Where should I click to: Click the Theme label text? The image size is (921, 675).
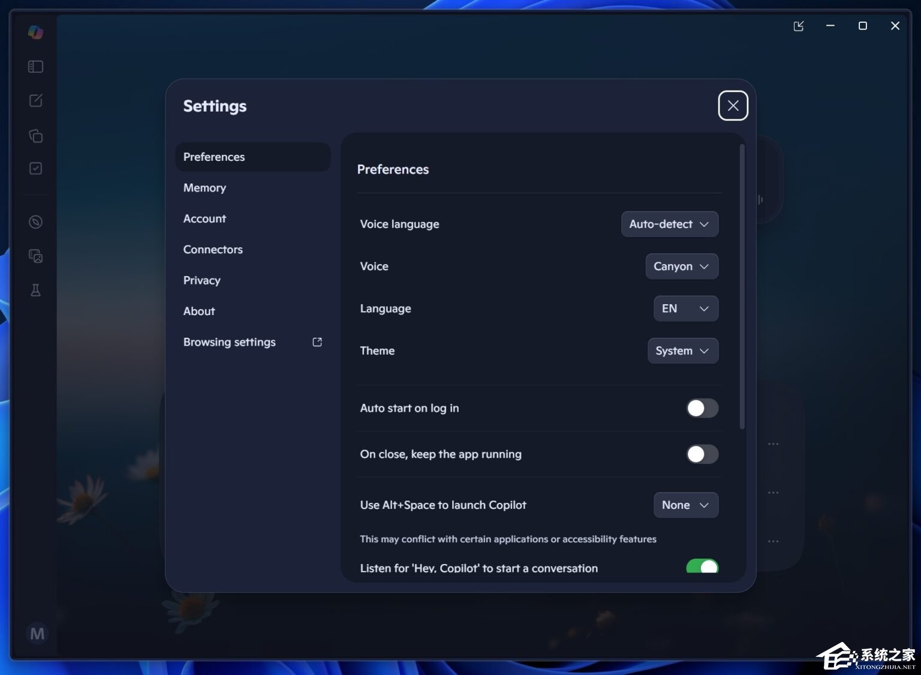click(x=377, y=351)
